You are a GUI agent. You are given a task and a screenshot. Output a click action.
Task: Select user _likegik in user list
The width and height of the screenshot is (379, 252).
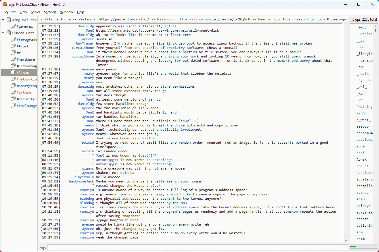click(364, 54)
